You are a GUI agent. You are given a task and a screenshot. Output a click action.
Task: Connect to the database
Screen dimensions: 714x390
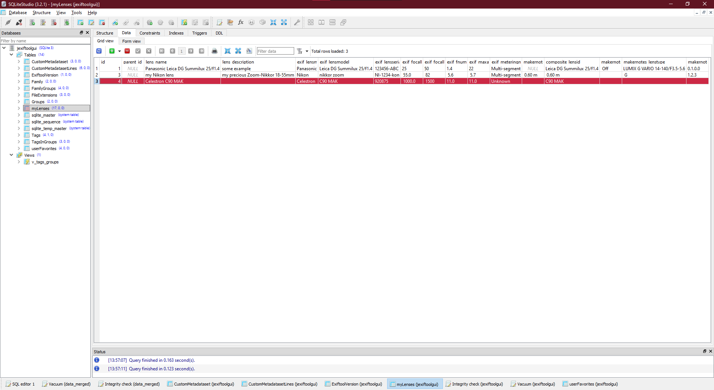(8, 22)
